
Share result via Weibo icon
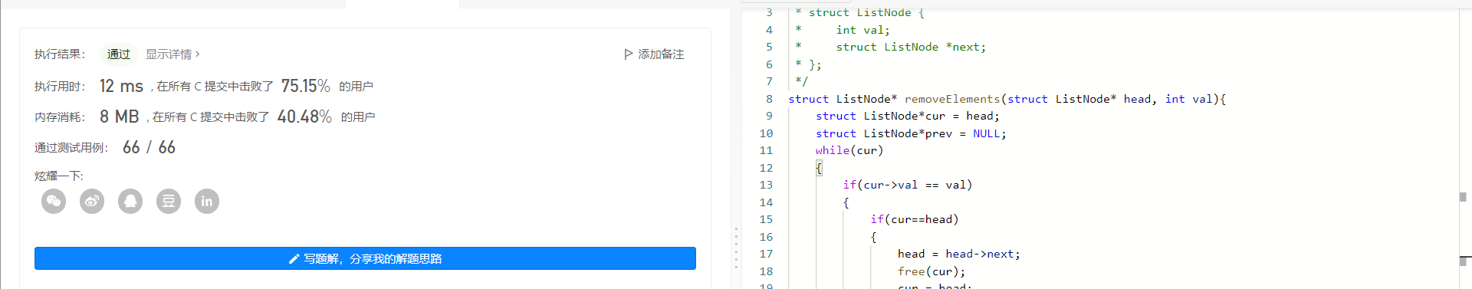[x=92, y=202]
